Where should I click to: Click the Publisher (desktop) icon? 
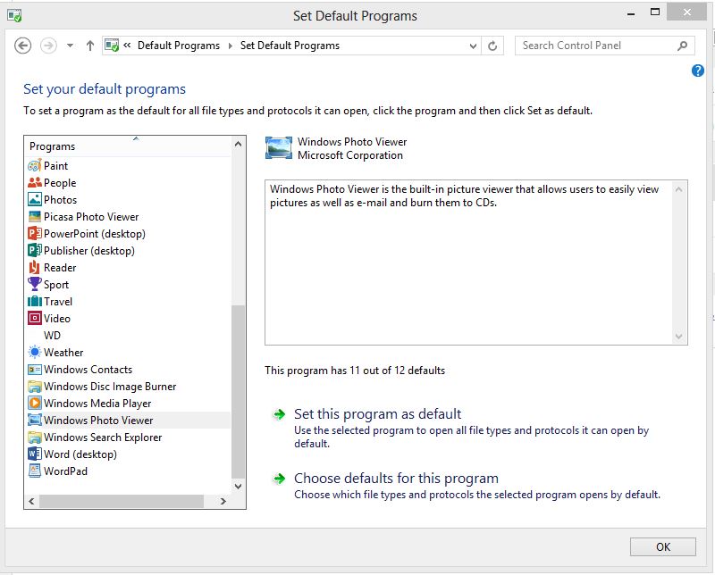click(x=35, y=251)
